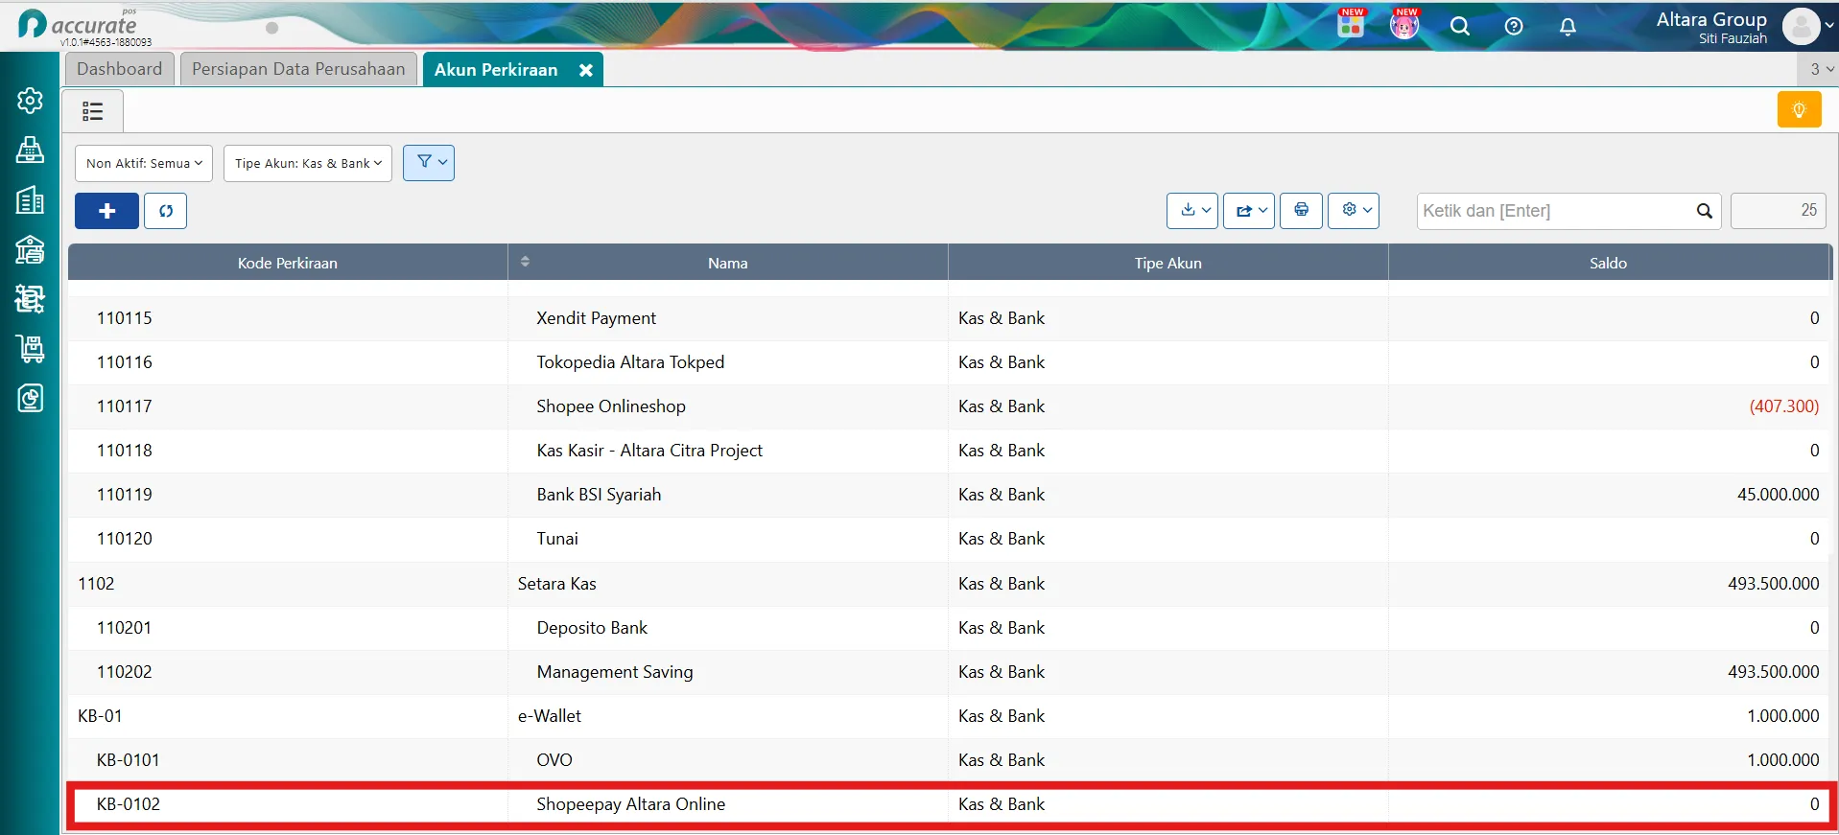Open the funnel filter dropdown
The image size is (1839, 835).
(x=429, y=162)
